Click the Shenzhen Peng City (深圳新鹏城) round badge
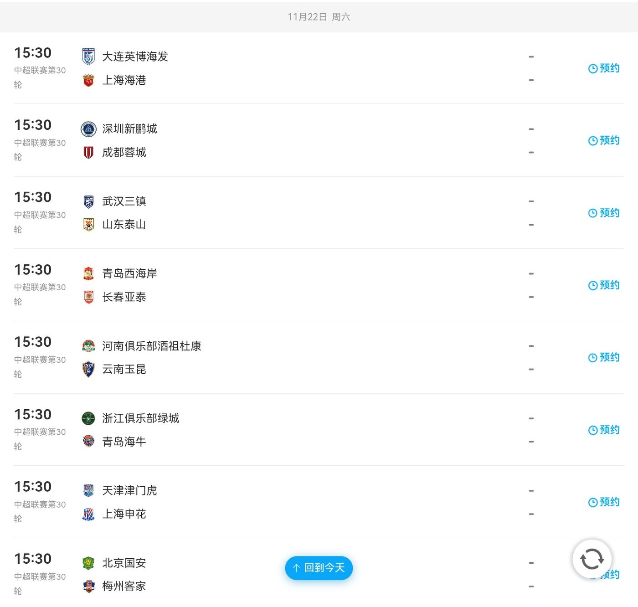Viewport: 638px width, 607px height. (88, 129)
